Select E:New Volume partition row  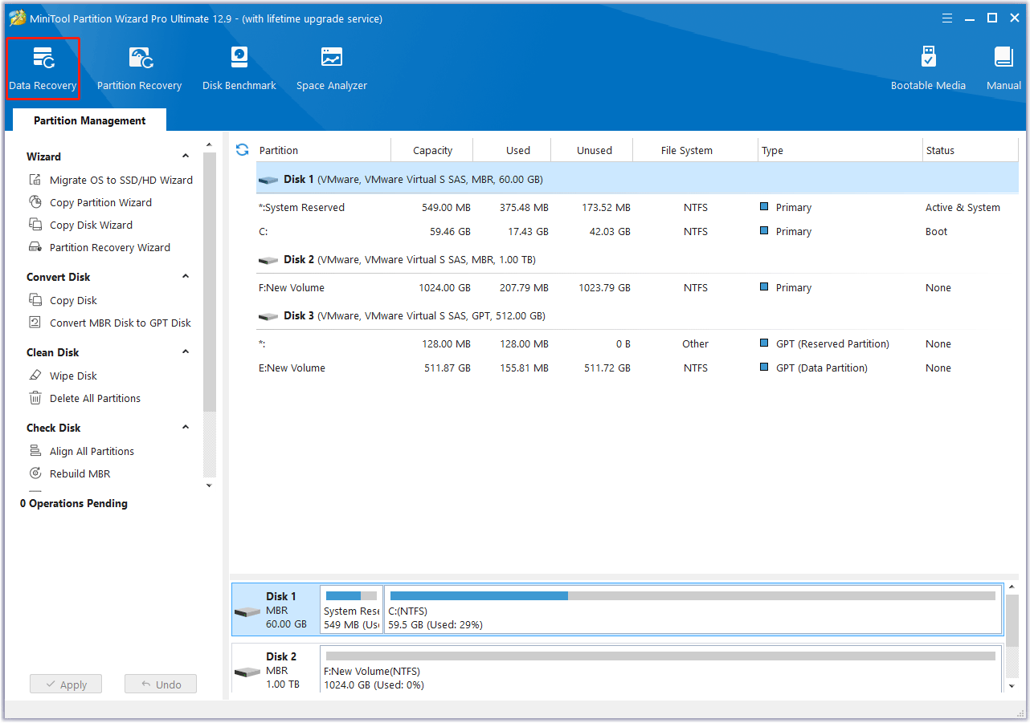[x=637, y=368]
